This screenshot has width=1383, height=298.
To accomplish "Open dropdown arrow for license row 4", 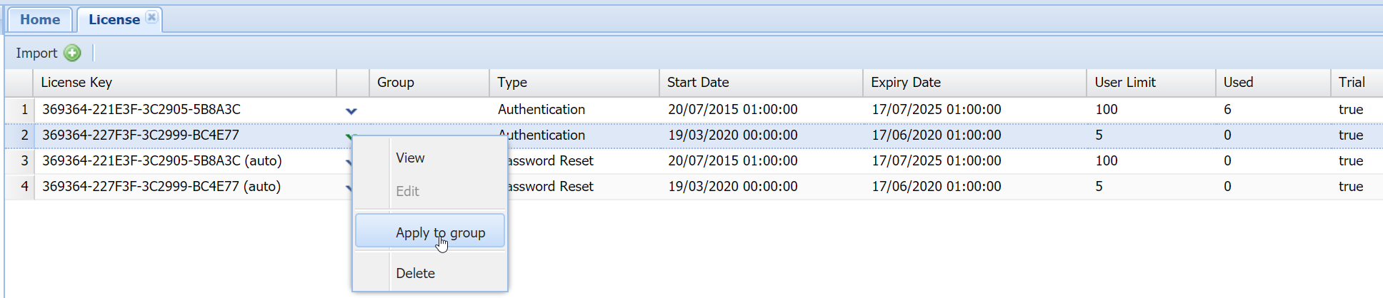I will (349, 187).
